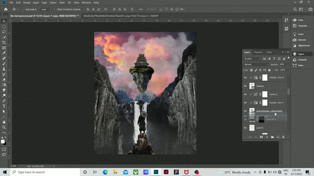Select the Path Selection arrow tool
Screen dimensions: 314x176
[4, 111]
